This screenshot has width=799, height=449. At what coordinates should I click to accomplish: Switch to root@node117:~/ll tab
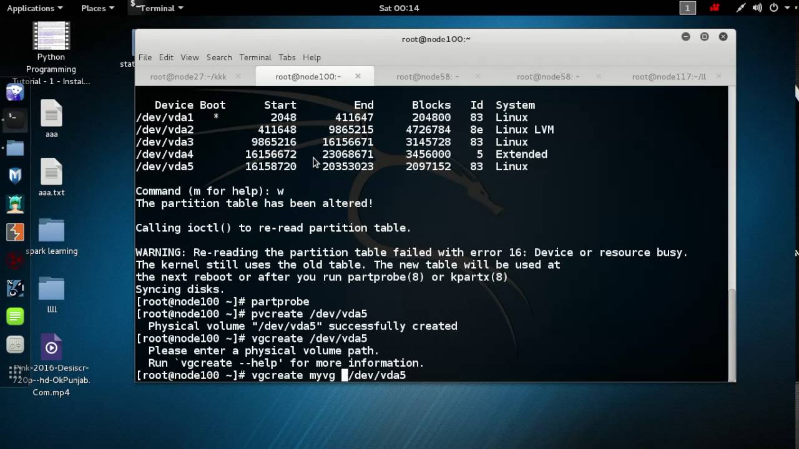point(669,77)
